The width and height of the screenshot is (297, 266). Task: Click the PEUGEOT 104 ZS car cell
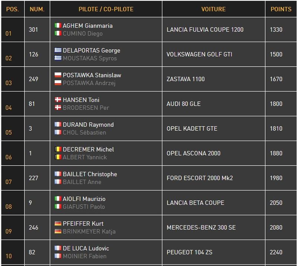(189, 252)
